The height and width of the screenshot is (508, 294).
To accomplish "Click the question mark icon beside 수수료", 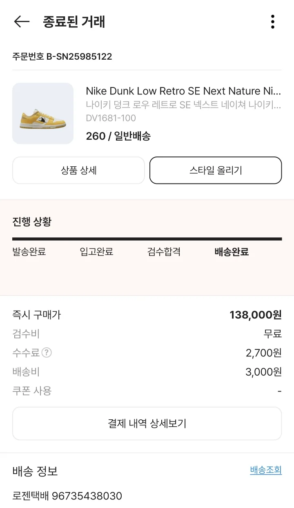I will 47,353.
